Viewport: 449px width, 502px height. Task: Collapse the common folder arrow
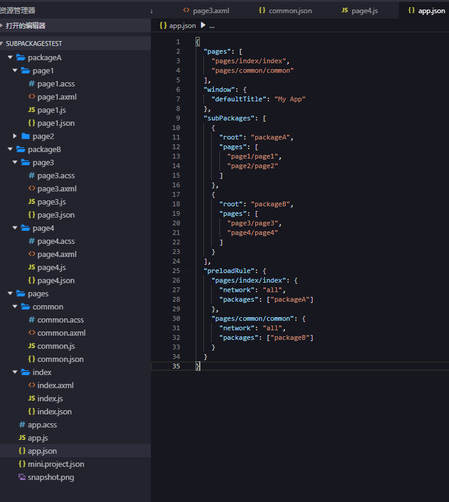(x=15, y=306)
